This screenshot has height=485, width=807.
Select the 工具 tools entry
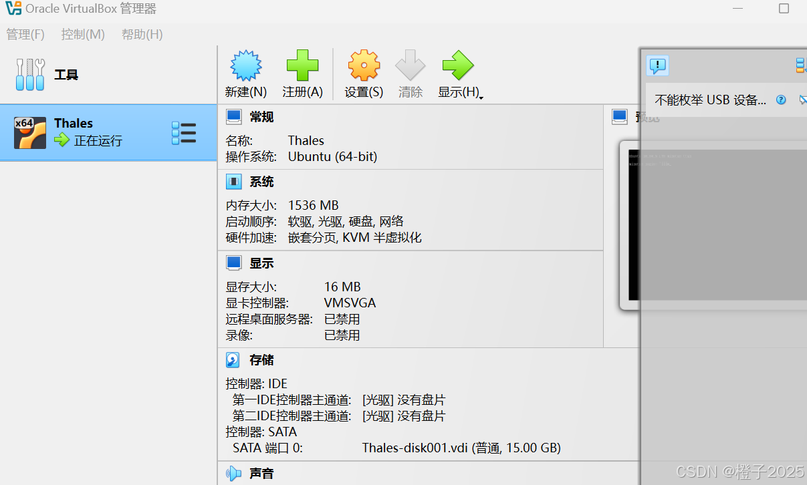point(108,74)
